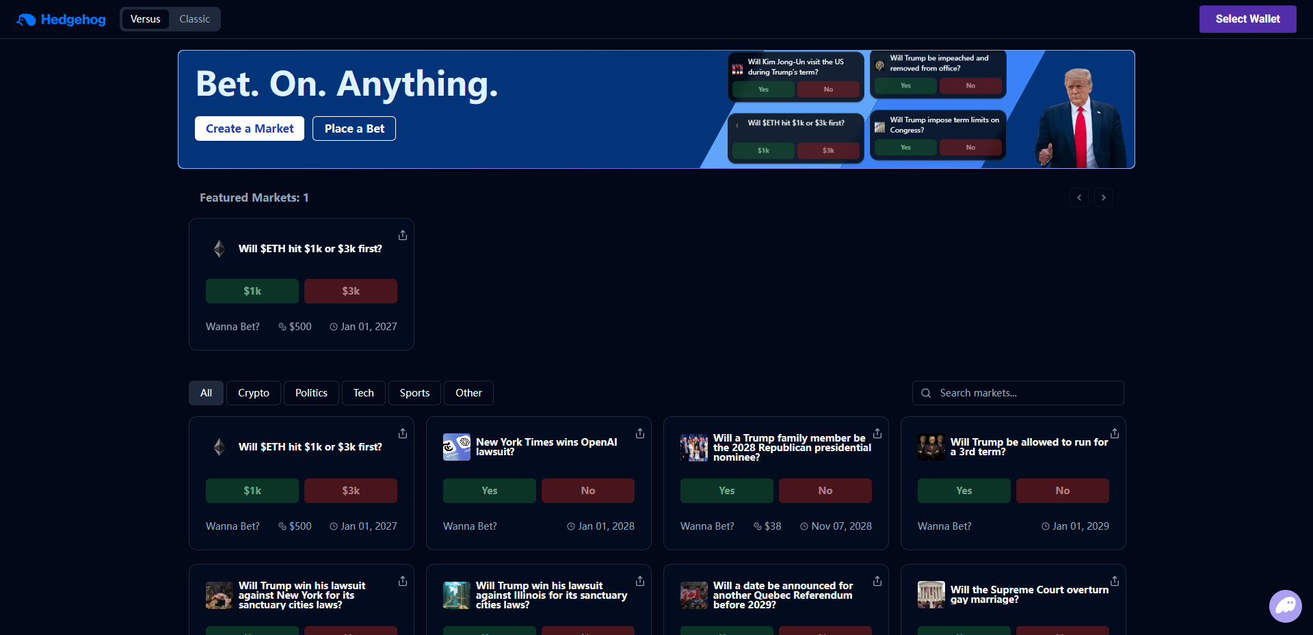Share the Trump family nominee market
This screenshot has height=635, width=1313.
pyautogui.click(x=877, y=433)
